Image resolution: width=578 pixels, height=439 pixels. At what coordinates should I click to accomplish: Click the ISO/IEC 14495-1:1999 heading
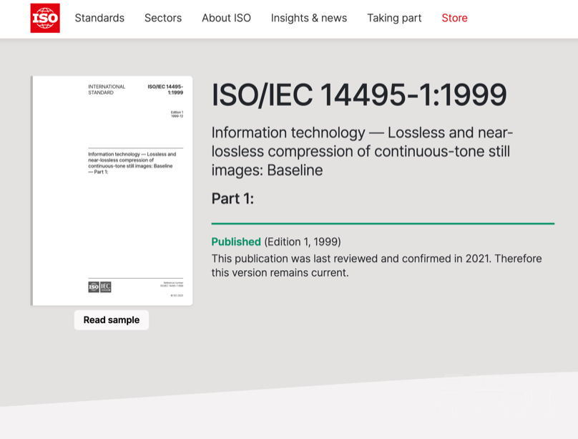(x=359, y=95)
